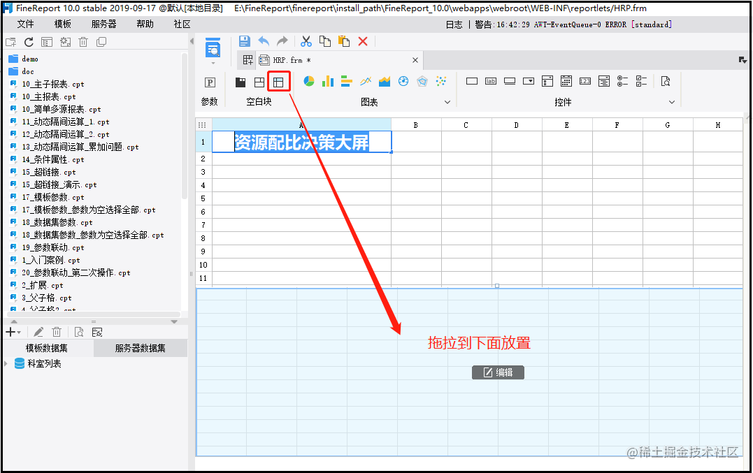This screenshot has height=473, width=753.
Task: Click the up triangle on panel divider
Action: coord(14,321)
